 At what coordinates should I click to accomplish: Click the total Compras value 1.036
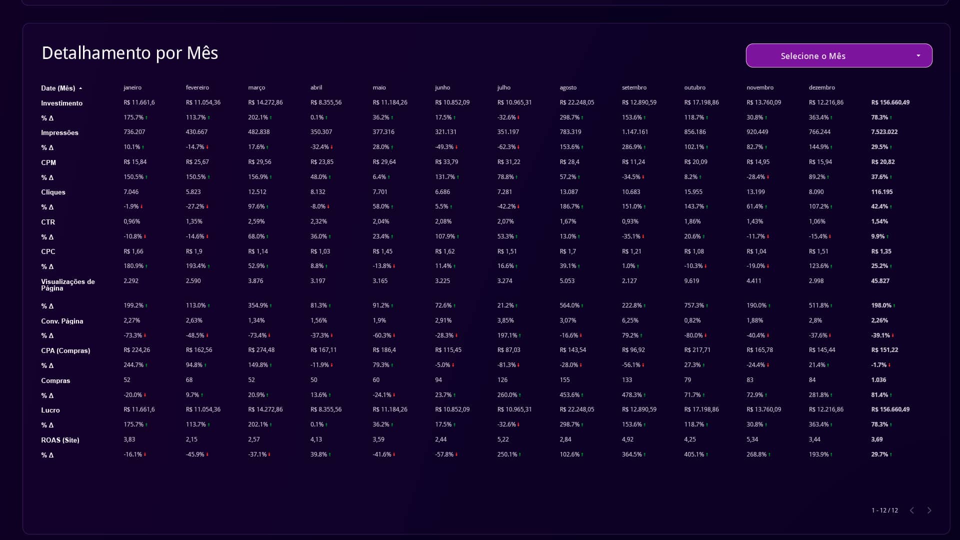pyautogui.click(x=878, y=380)
